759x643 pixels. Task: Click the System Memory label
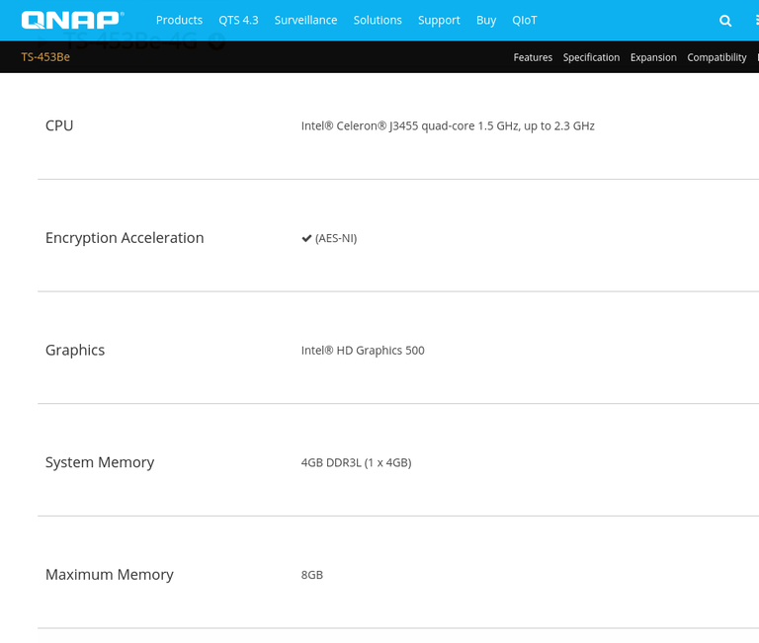[100, 462]
